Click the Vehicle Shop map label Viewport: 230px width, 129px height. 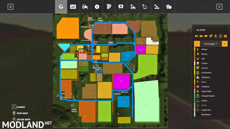pyautogui.click(x=96, y=42)
